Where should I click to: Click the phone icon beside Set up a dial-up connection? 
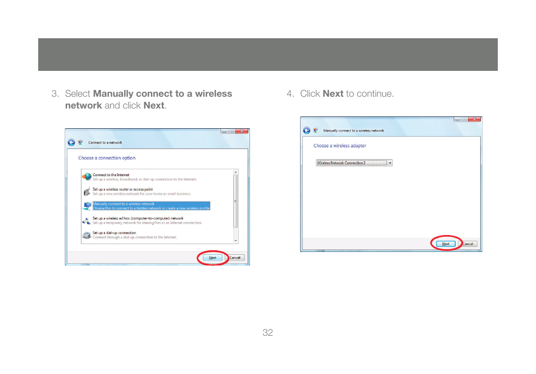pos(87,235)
